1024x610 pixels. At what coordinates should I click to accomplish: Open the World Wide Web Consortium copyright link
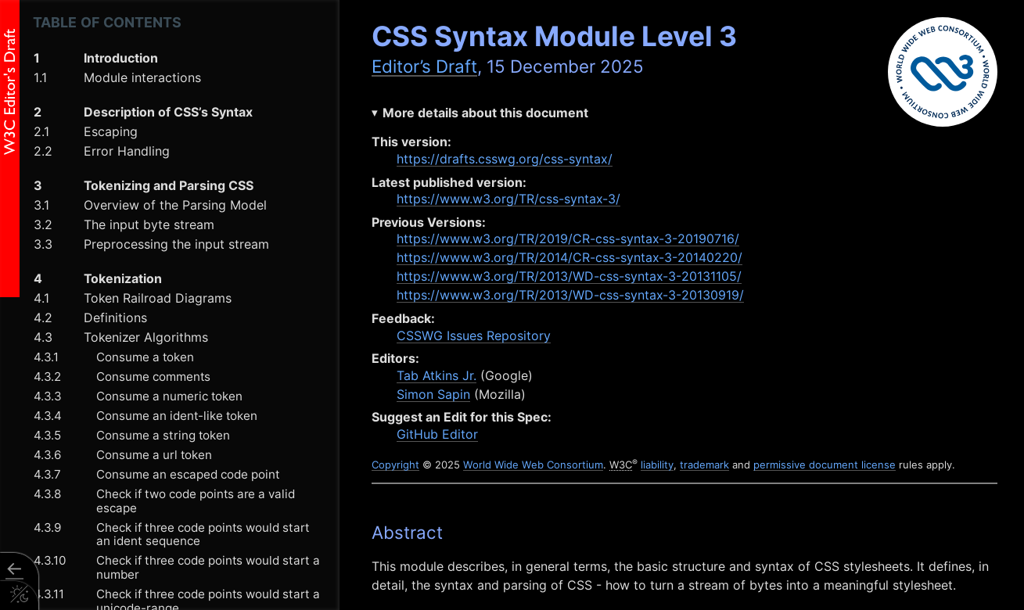533,465
